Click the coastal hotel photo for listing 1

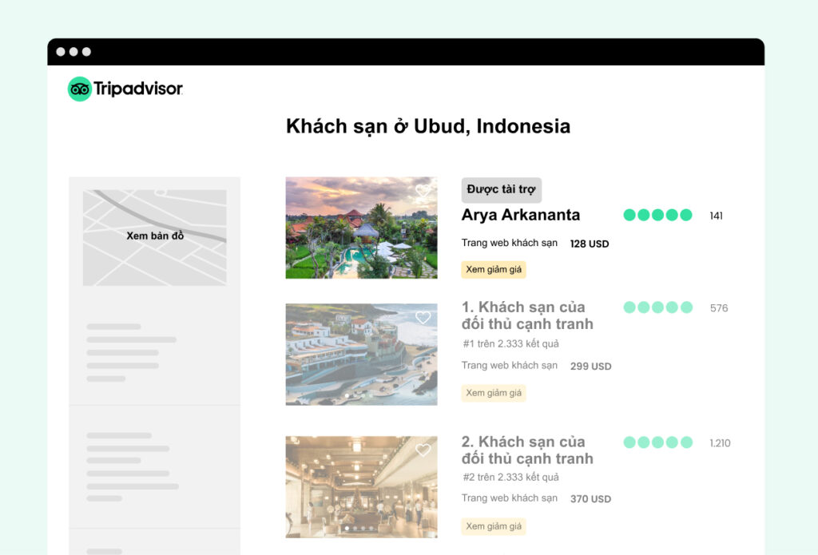click(x=362, y=355)
